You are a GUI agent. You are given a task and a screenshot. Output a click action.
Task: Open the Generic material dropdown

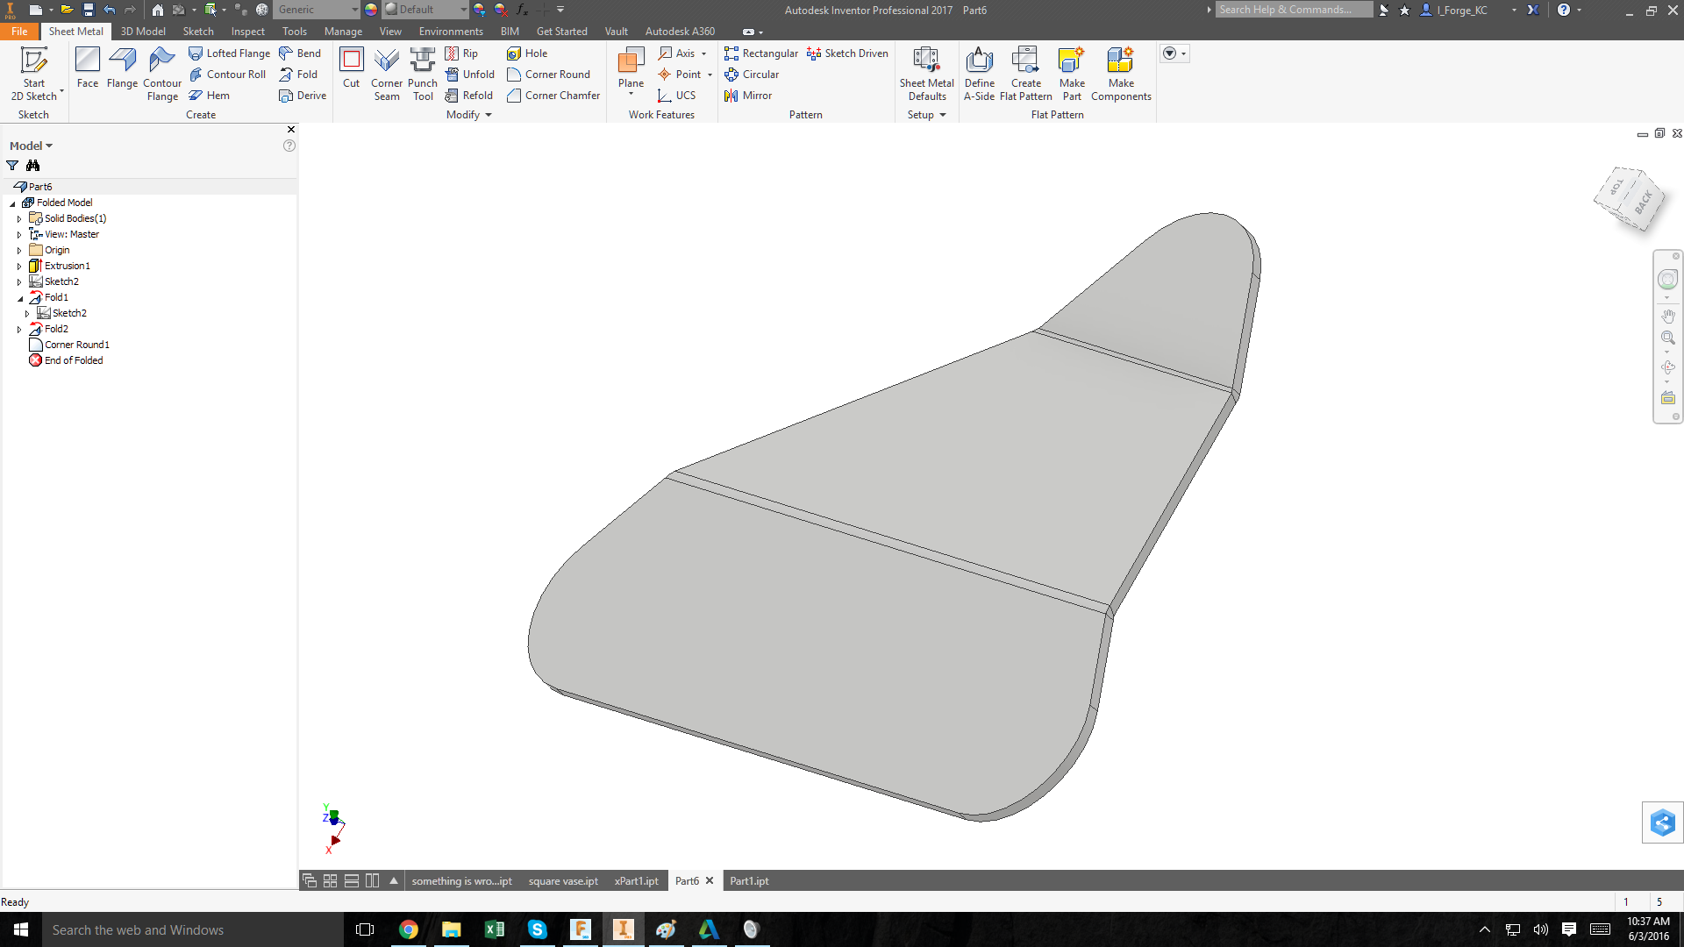click(x=354, y=10)
